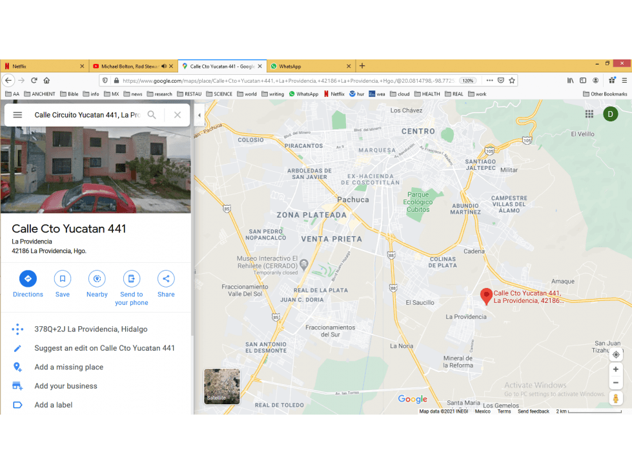Open Directions for Calle Cto Yucatan 441
The height and width of the screenshot is (474, 632).
[28, 278]
